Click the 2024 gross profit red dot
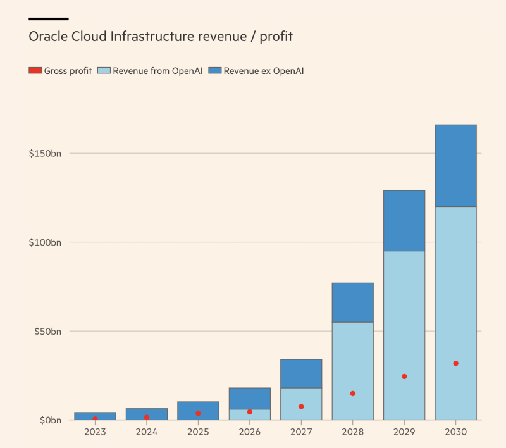Screen dimensions: 506x448 point(147,418)
